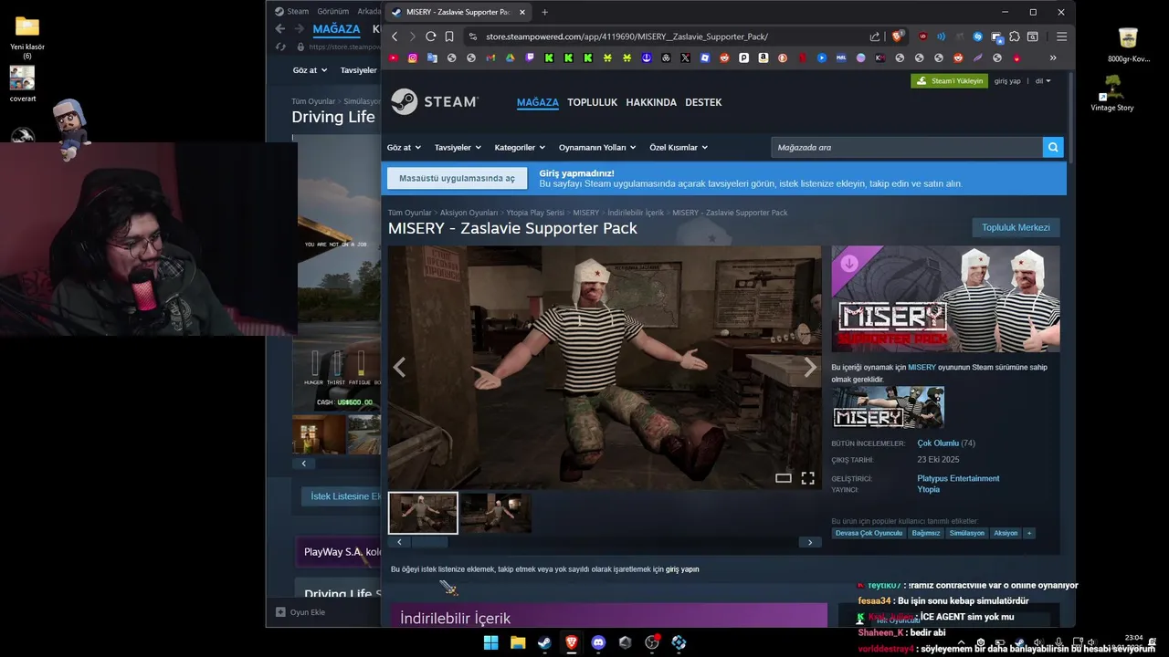Show previous screenshot with left arrow

(x=399, y=367)
